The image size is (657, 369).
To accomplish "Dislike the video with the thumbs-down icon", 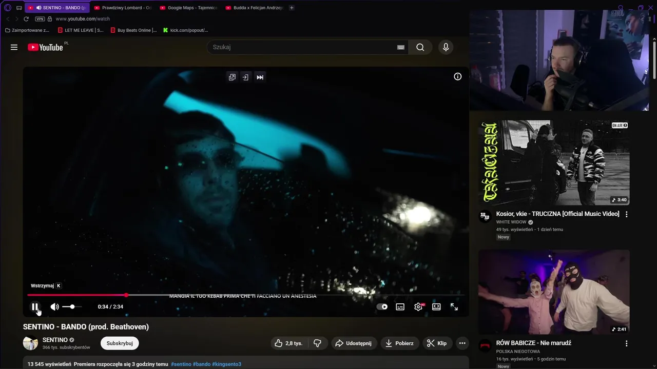I will click(317, 343).
